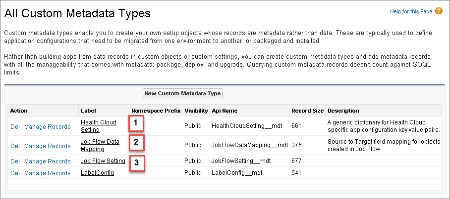Open the Job Flow Setting label link
The width and height of the screenshot is (450, 199).
tap(103, 161)
